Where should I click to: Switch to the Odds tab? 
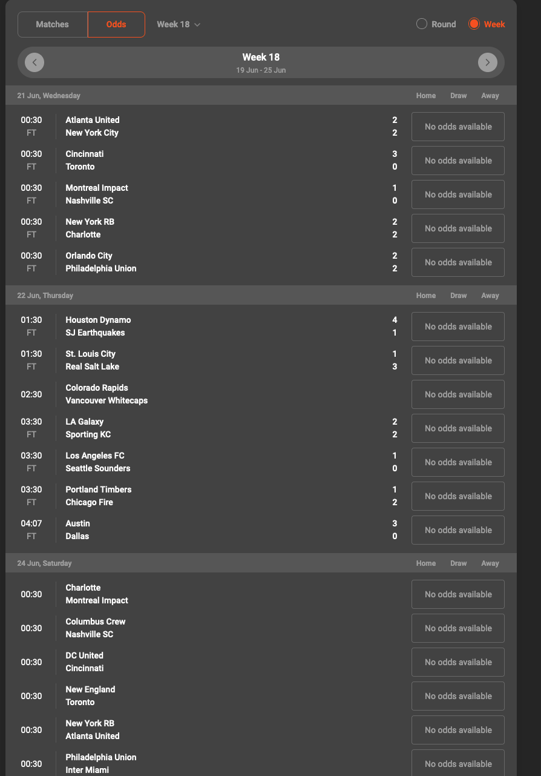[116, 24]
